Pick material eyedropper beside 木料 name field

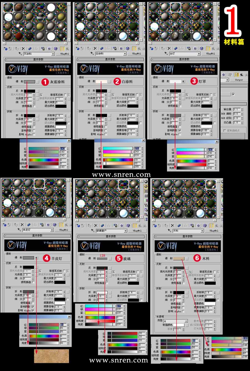pos(169,230)
